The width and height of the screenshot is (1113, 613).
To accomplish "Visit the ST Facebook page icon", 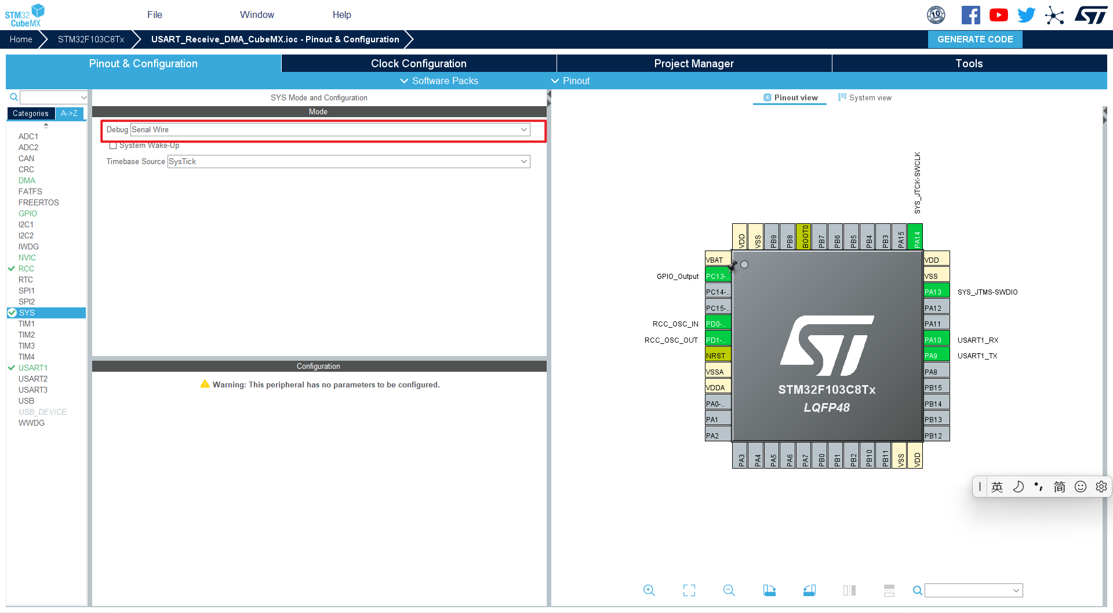I will pos(970,15).
